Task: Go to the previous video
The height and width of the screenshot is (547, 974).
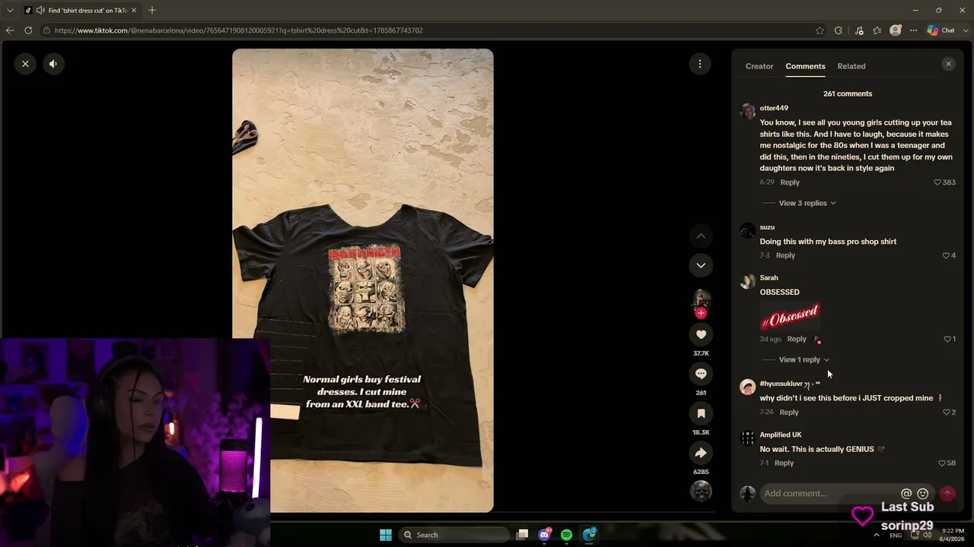Action: pyautogui.click(x=701, y=236)
